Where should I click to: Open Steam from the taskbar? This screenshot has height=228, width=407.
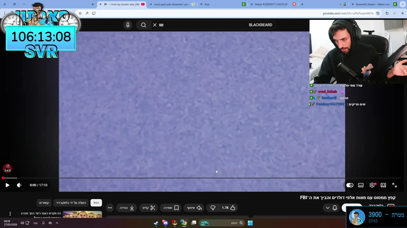(x=156, y=223)
